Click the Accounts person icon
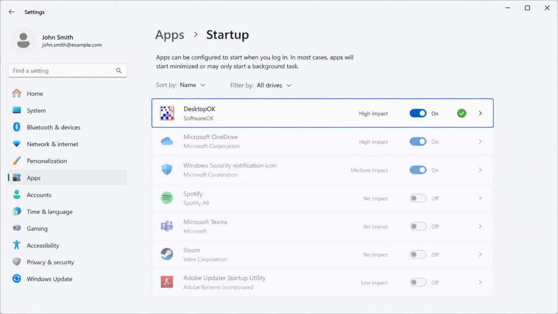 pyautogui.click(x=17, y=195)
